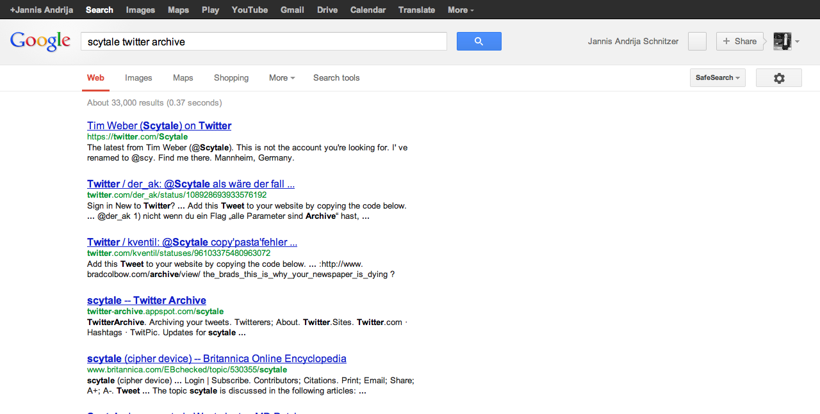Image resolution: width=820 pixels, height=414 pixels.
Task: Open +Jannis Andrija in top bar
Action: point(42,10)
